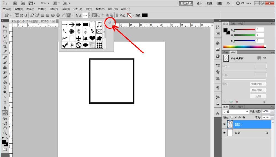Select the Move tool
The height and width of the screenshot is (157, 276).
(5, 27)
